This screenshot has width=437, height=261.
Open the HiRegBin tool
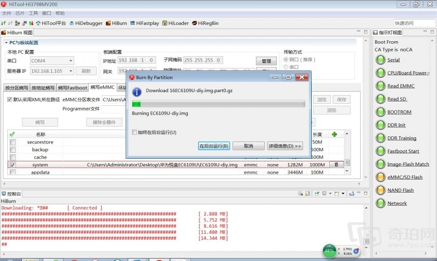click(x=205, y=23)
